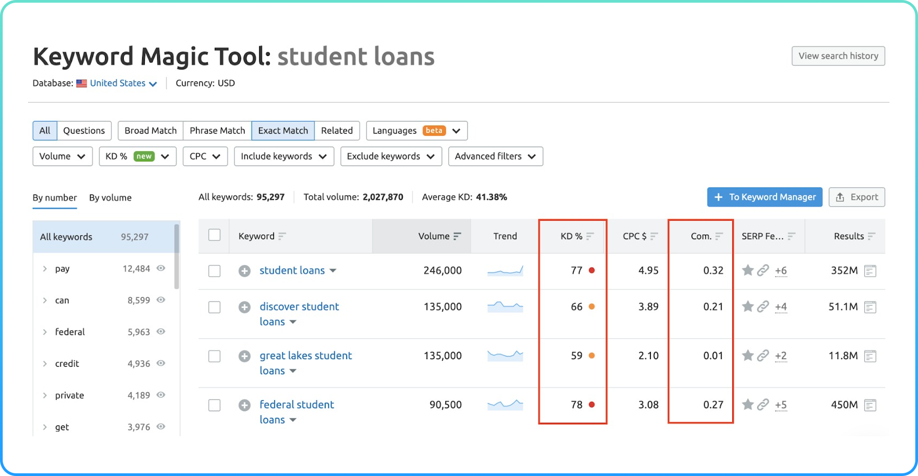Screen dimensions: 918x476
Task: Check the select-all checkbox in table header
Action: [x=214, y=235]
